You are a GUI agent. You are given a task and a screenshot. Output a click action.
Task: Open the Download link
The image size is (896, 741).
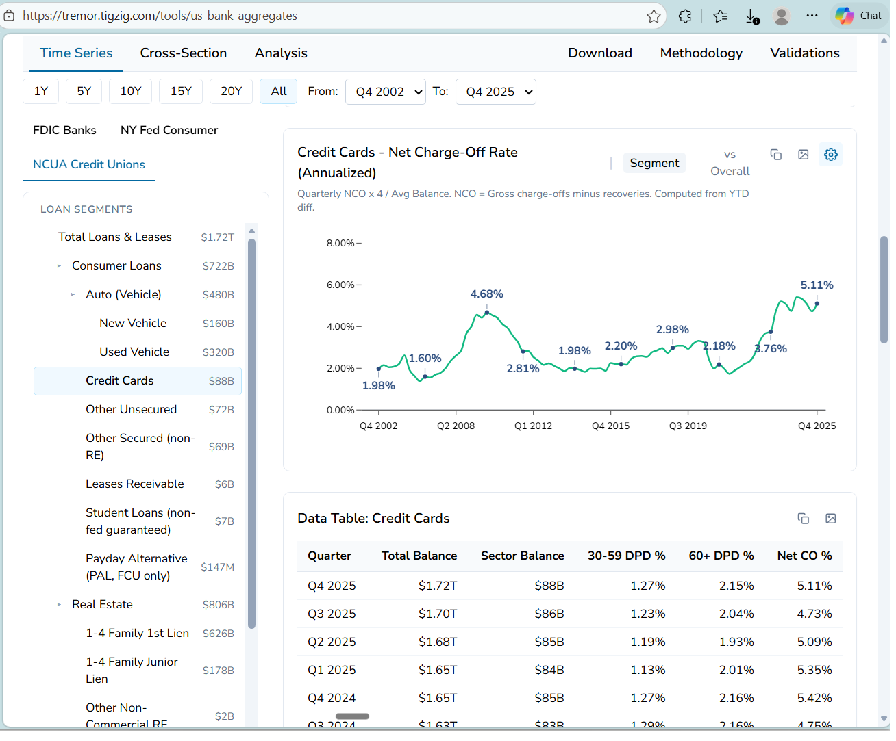pos(600,53)
